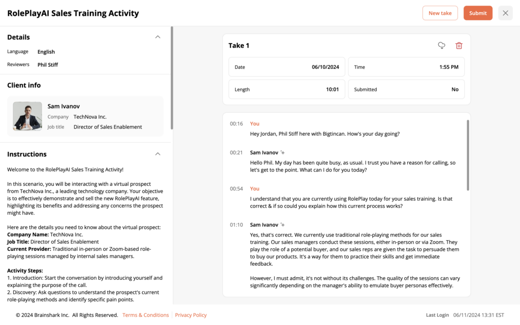Click the AI sparkle icon beside Sam Ivanov at 01:10

[x=282, y=225]
